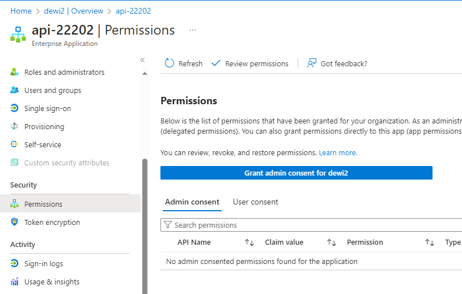Switch to the Admin consent tab
The height and width of the screenshot is (294, 462).
[192, 202]
